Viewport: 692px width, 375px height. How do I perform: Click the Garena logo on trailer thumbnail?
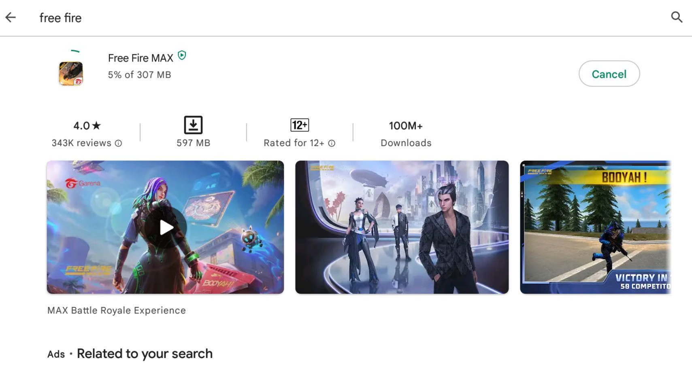[83, 183]
